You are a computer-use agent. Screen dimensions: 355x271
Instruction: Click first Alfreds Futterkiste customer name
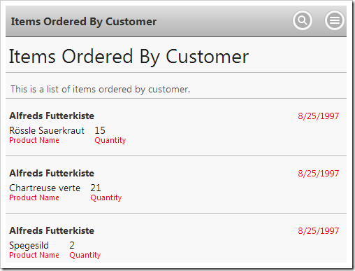point(52,116)
